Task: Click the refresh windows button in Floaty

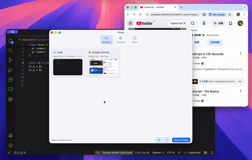Action: click(x=167, y=140)
